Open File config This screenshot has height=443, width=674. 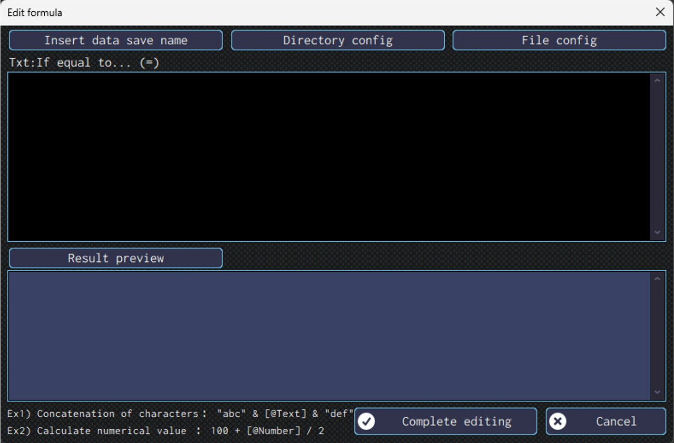559,40
